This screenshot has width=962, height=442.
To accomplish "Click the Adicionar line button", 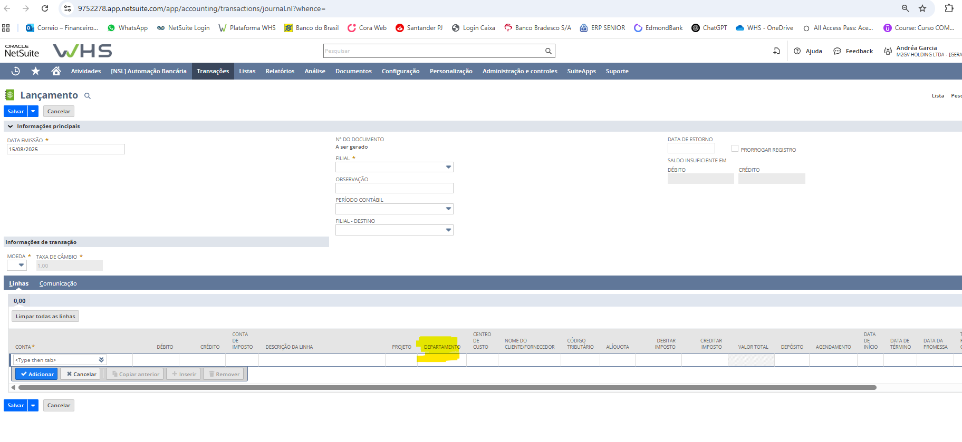I will (x=37, y=374).
